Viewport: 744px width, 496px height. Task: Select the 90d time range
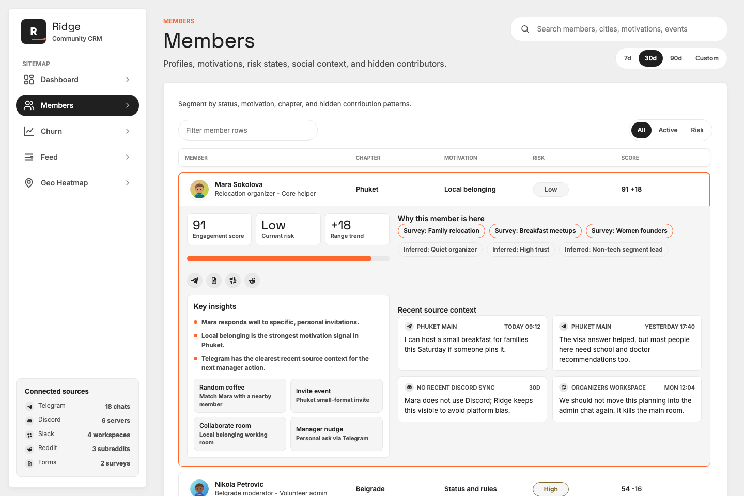pos(676,58)
